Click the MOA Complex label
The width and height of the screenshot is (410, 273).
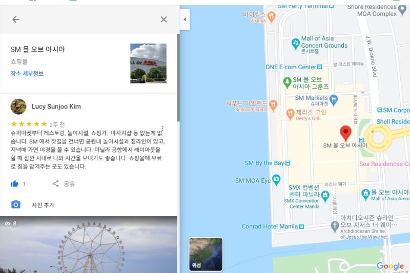point(377,14)
